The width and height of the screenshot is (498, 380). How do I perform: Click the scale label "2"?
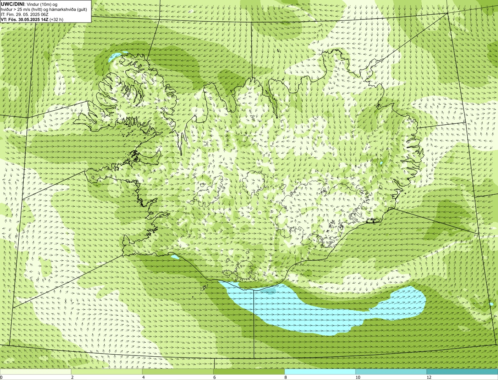(72, 377)
